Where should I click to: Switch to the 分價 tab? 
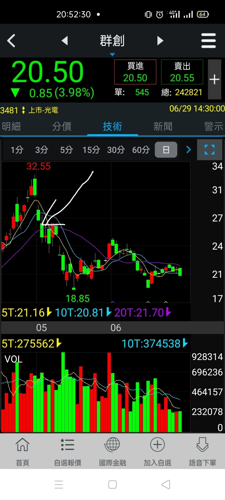click(62, 126)
